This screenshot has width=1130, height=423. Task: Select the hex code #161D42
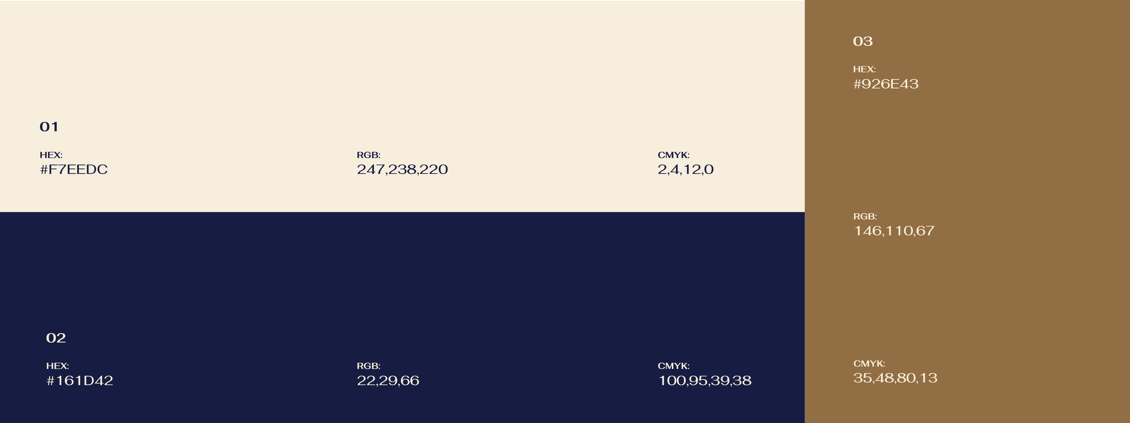tap(80, 380)
